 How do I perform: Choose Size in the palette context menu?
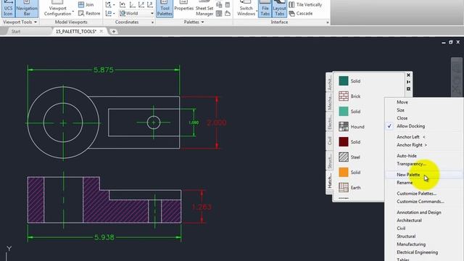[400, 110]
